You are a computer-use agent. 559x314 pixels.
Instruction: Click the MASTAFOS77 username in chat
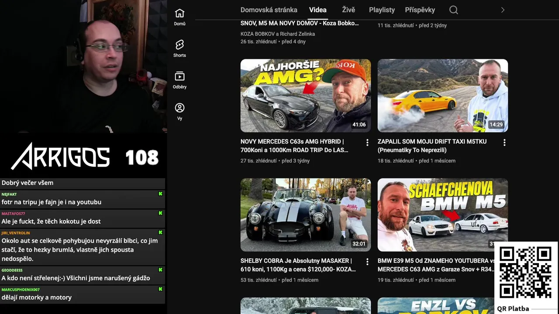[x=14, y=214]
